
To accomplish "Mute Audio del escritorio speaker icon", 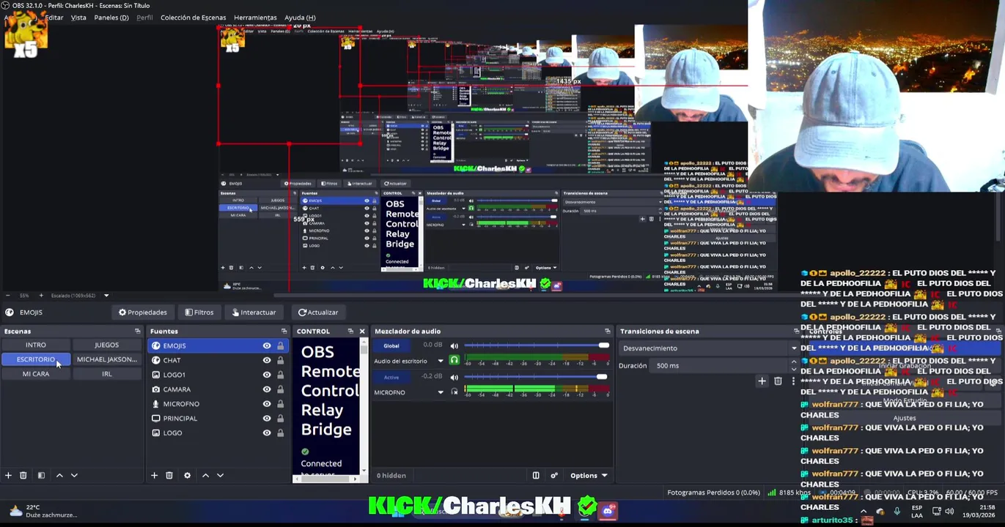I will coord(454,345).
